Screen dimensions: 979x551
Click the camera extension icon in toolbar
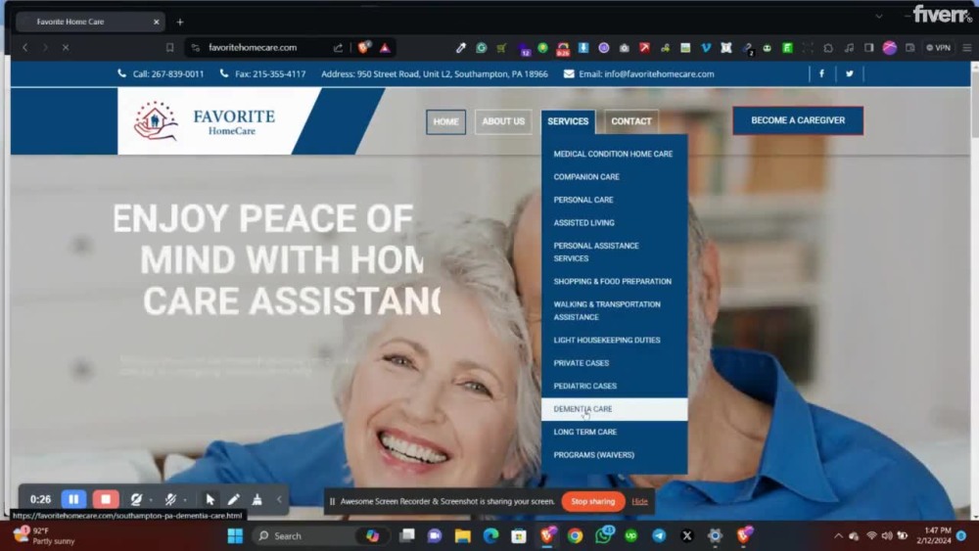(625, 47)
